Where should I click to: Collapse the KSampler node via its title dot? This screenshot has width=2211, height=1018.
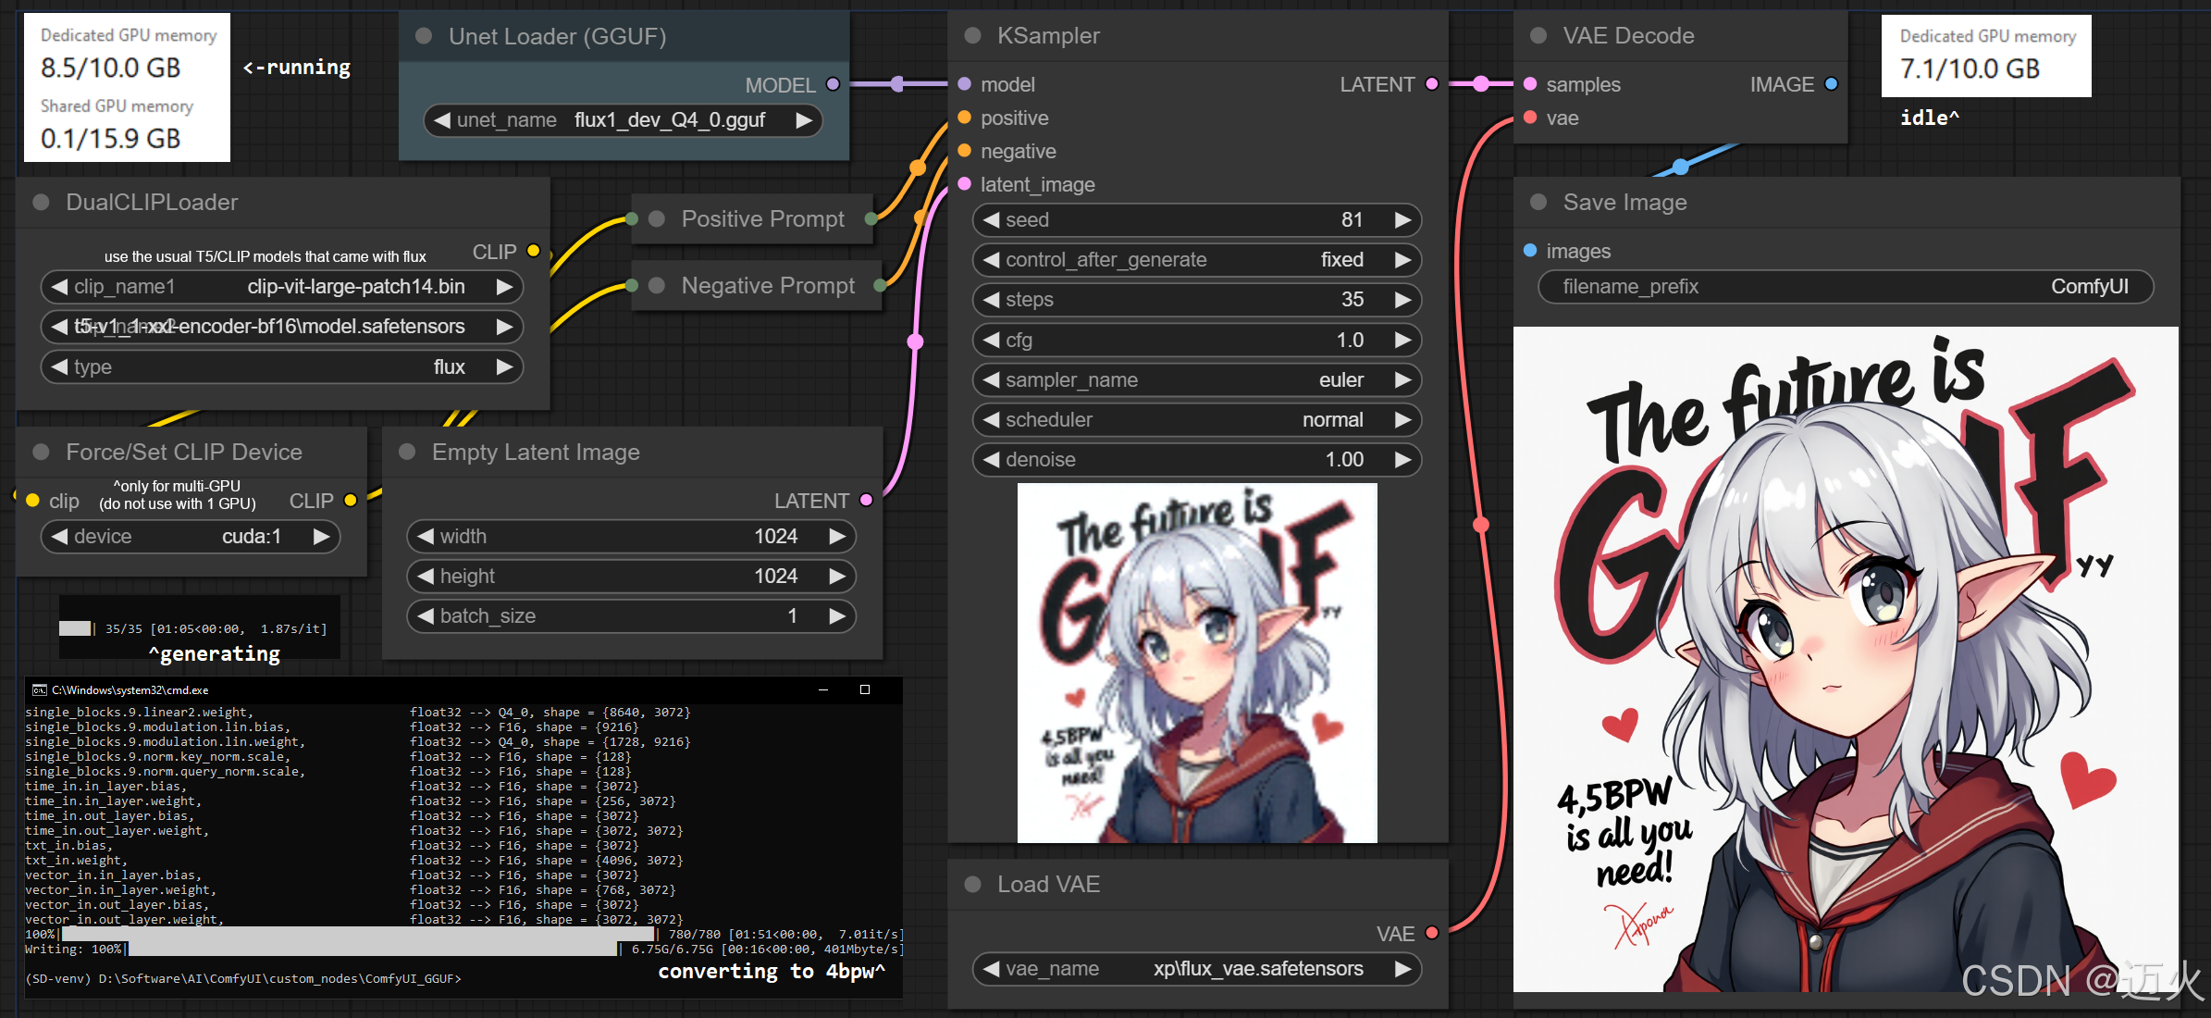972,35
